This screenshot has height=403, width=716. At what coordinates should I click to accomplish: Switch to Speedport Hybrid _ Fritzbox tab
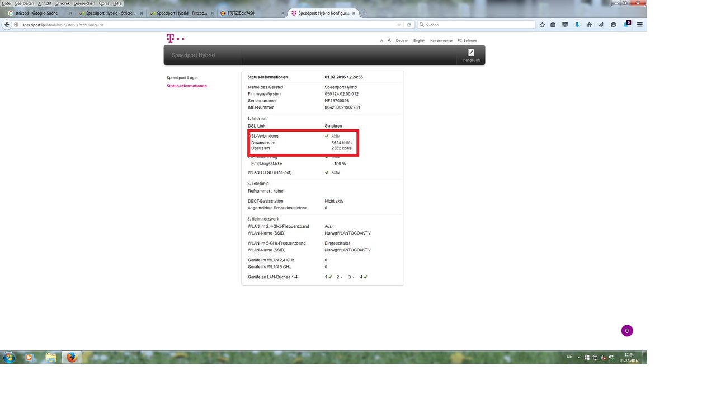click(x=183, y=13)
